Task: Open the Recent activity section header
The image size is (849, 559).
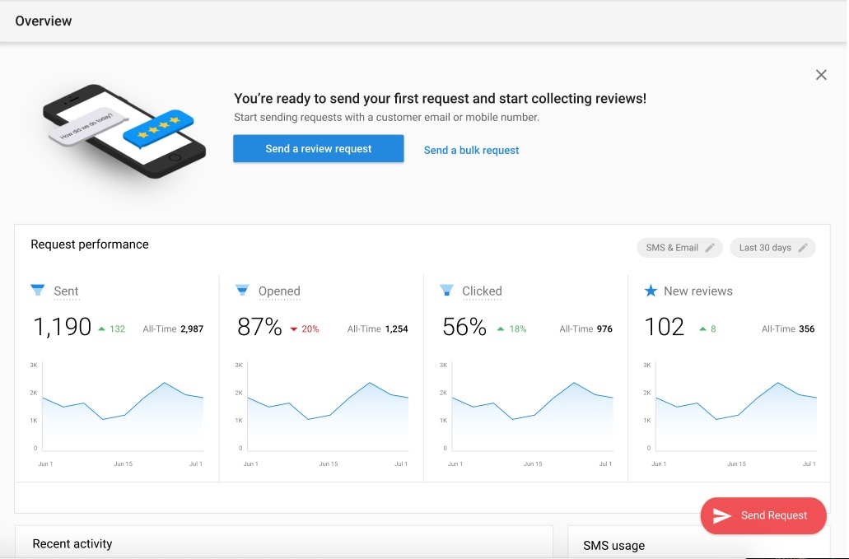Action: click(x=72, y=543)
